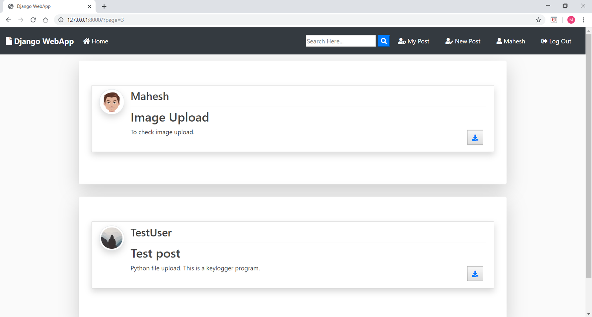
Task: Click the vertical page scrollbar
Action: tap(589, 155)
